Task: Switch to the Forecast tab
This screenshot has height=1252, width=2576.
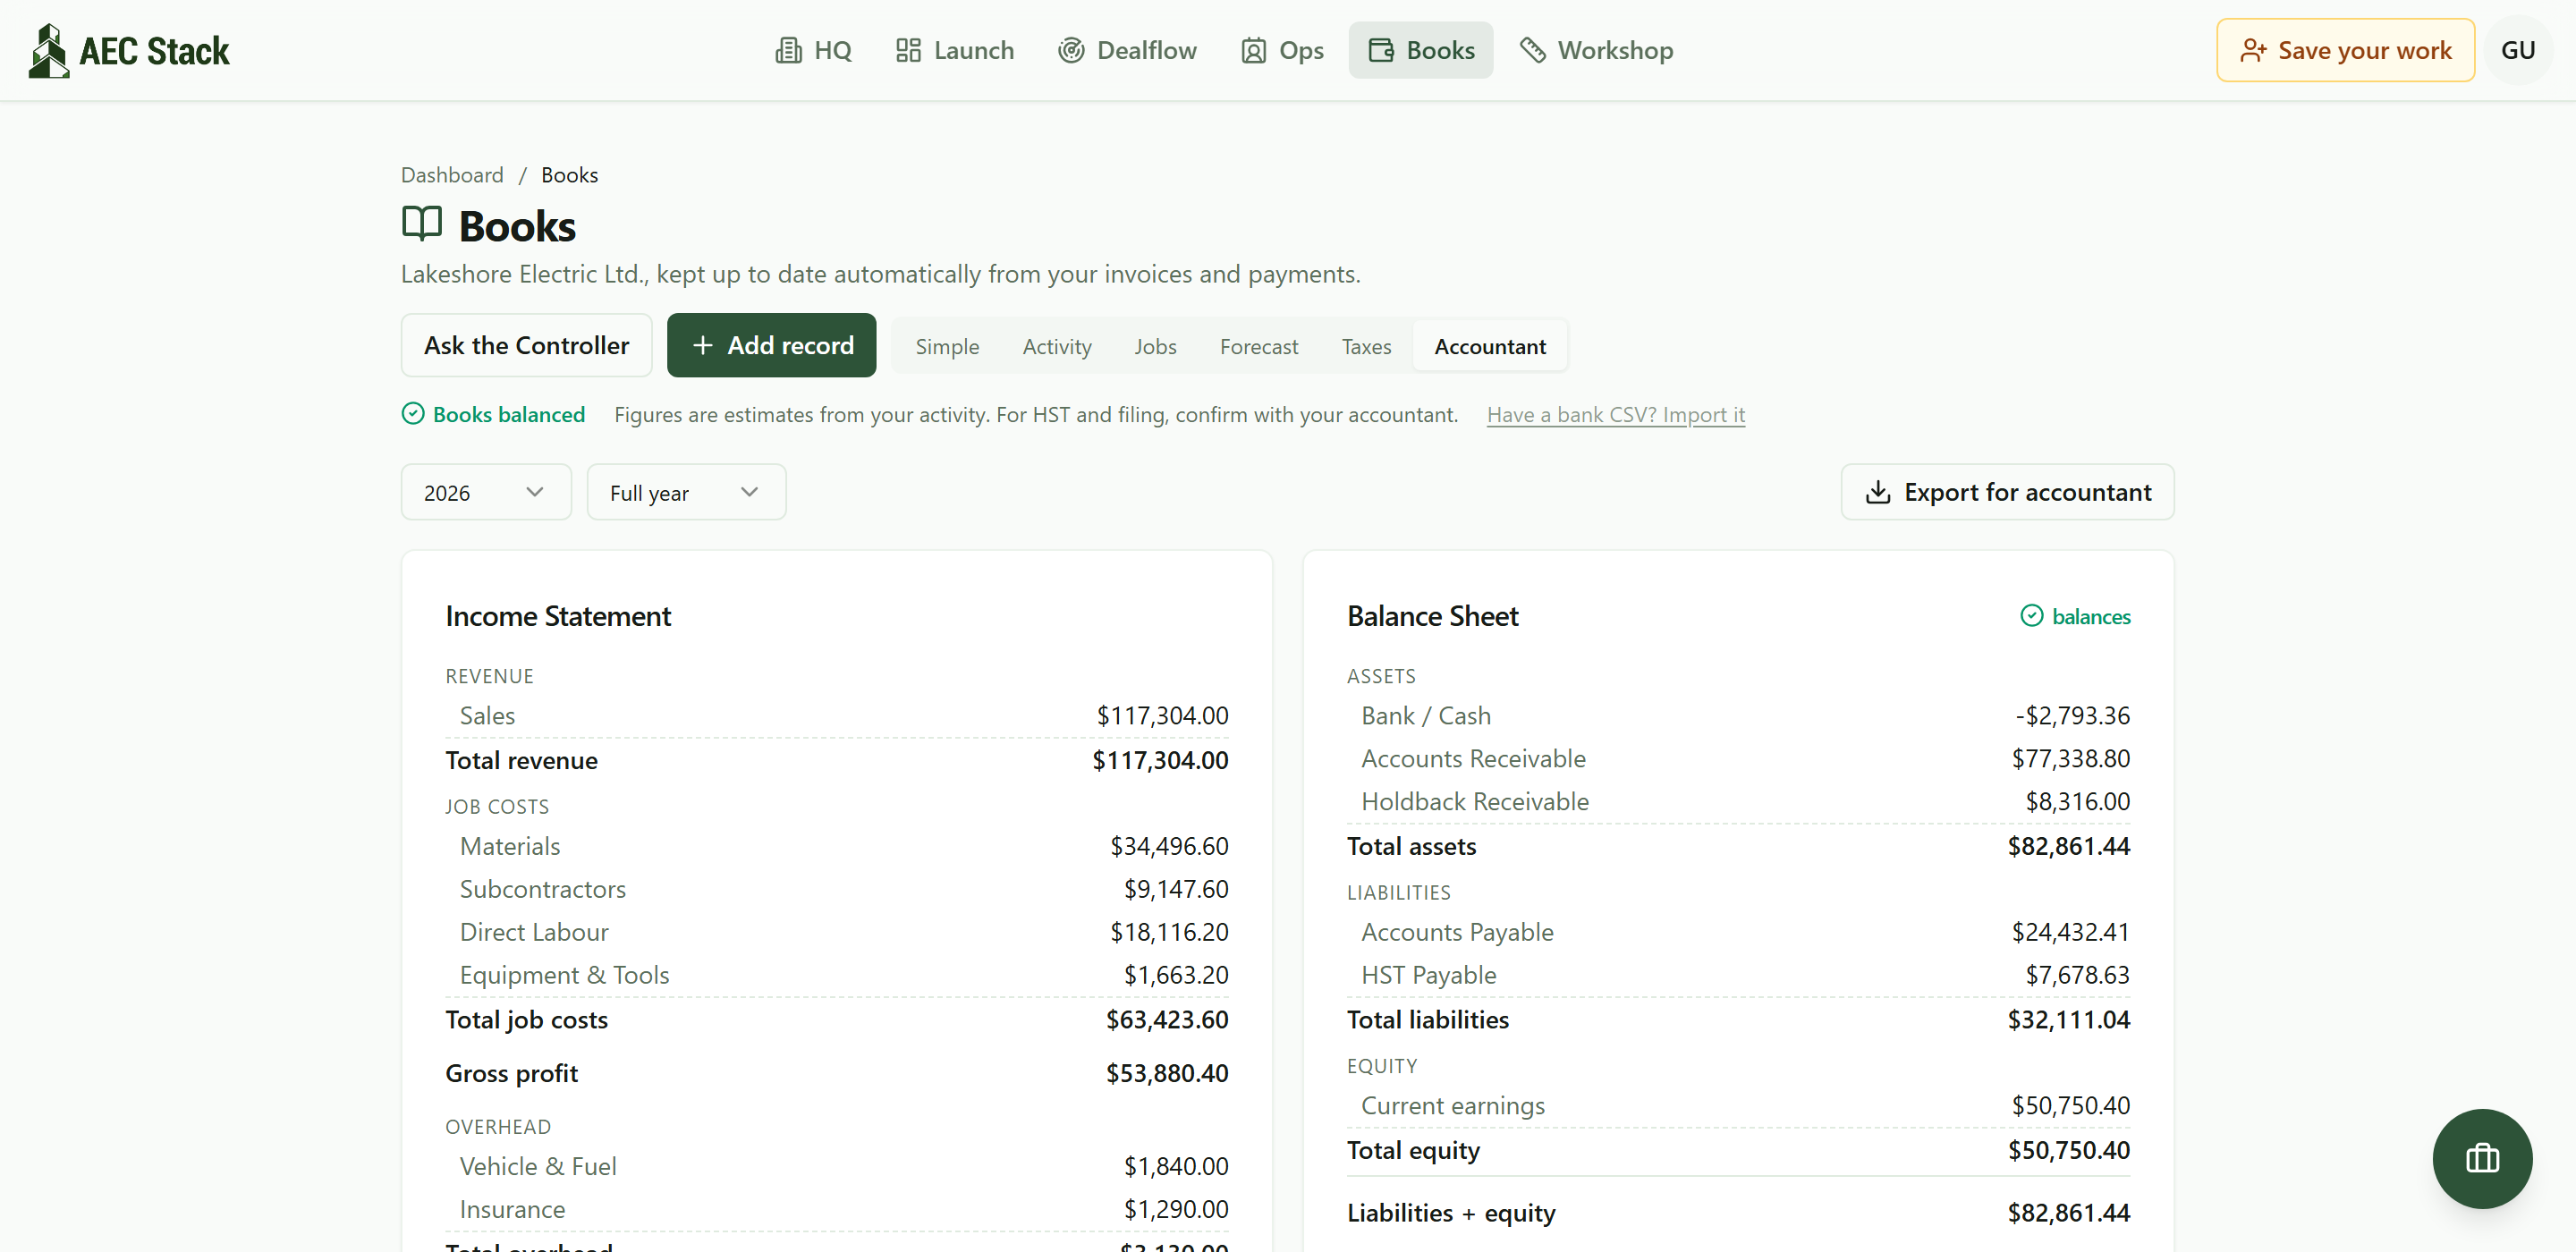Action: pos(1258,346)
